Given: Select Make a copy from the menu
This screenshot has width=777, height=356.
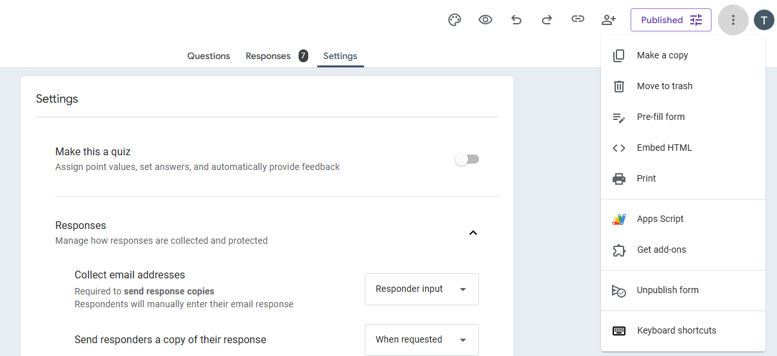Looking at the screenshot, I should coord(683,55).
